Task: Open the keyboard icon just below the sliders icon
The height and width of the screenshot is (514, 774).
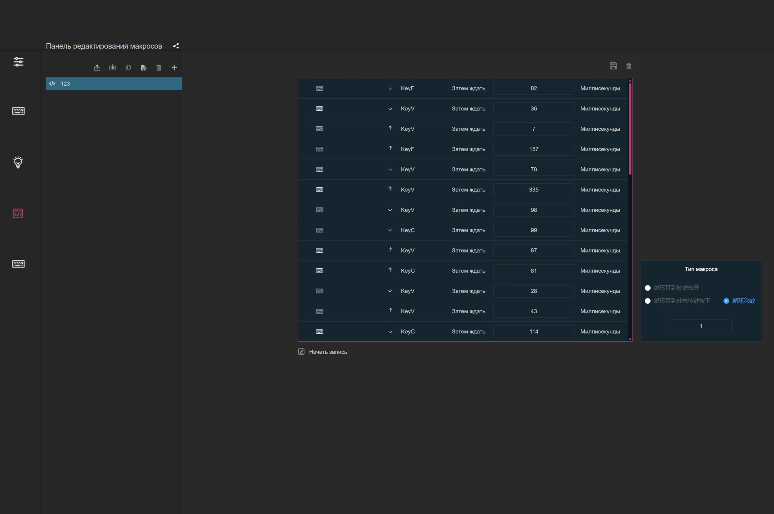Action: (18, 111)
